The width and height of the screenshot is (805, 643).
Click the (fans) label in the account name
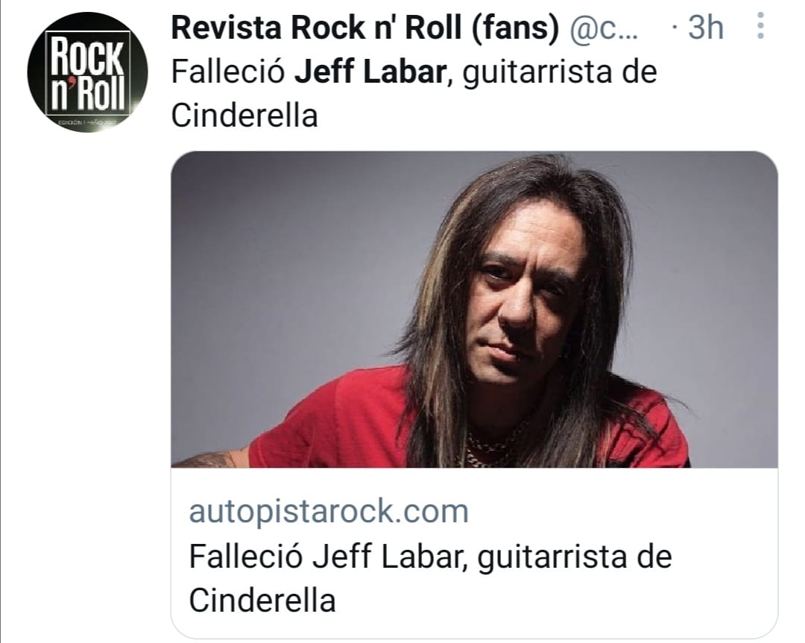click(515, 28)
